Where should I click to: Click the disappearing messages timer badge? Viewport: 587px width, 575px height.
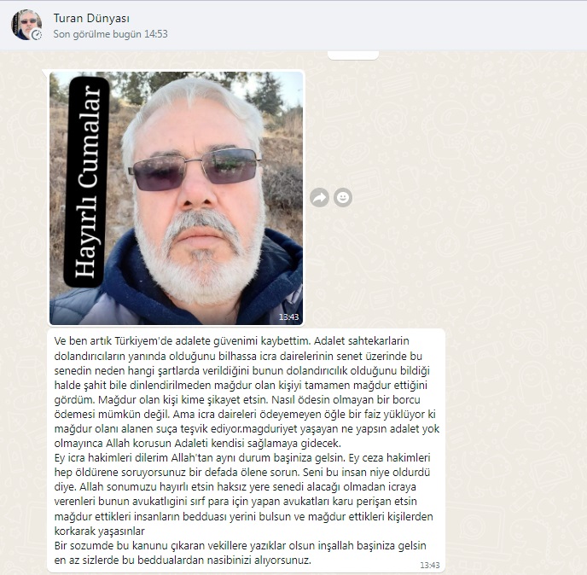(x=36, y=35)
